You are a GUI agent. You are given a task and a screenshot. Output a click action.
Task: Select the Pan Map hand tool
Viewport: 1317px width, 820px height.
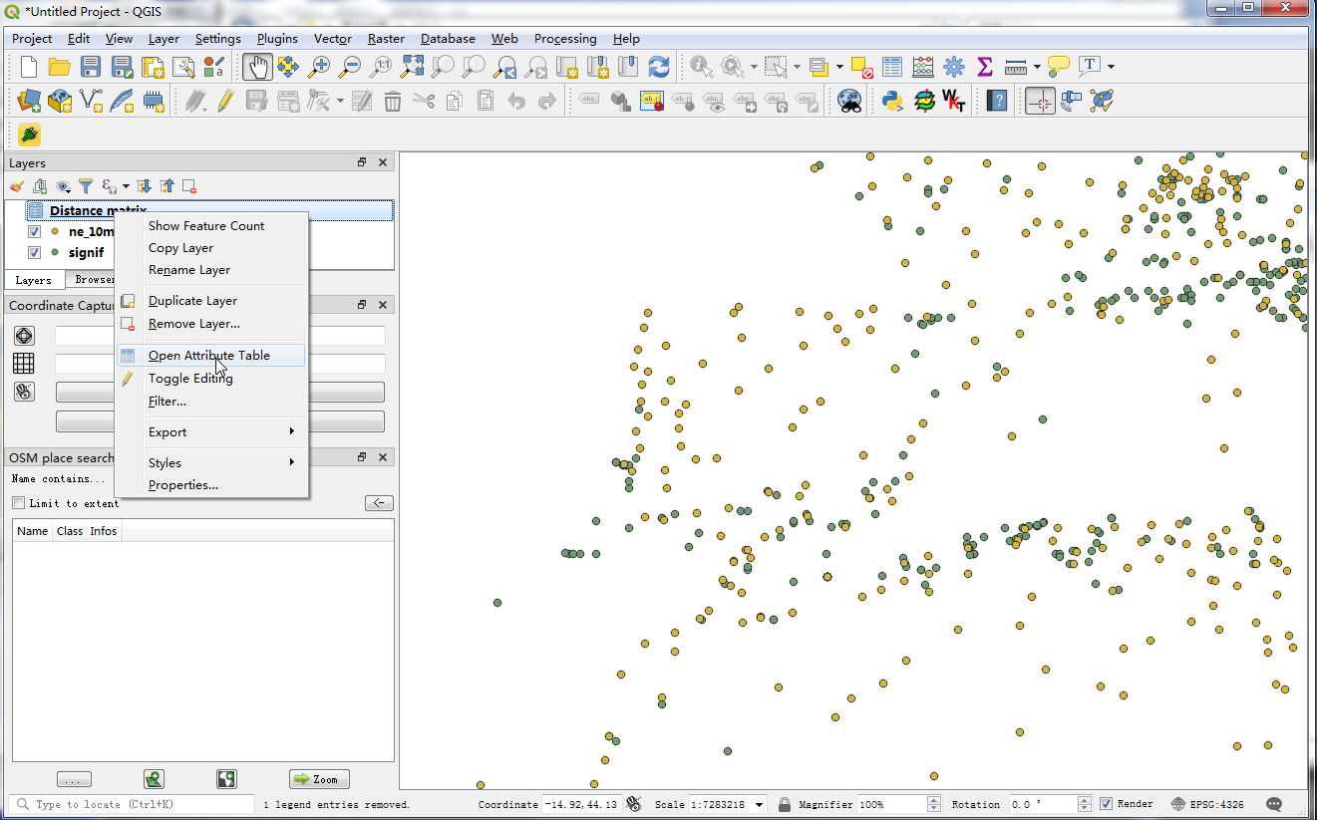click(x=257, y=67)
